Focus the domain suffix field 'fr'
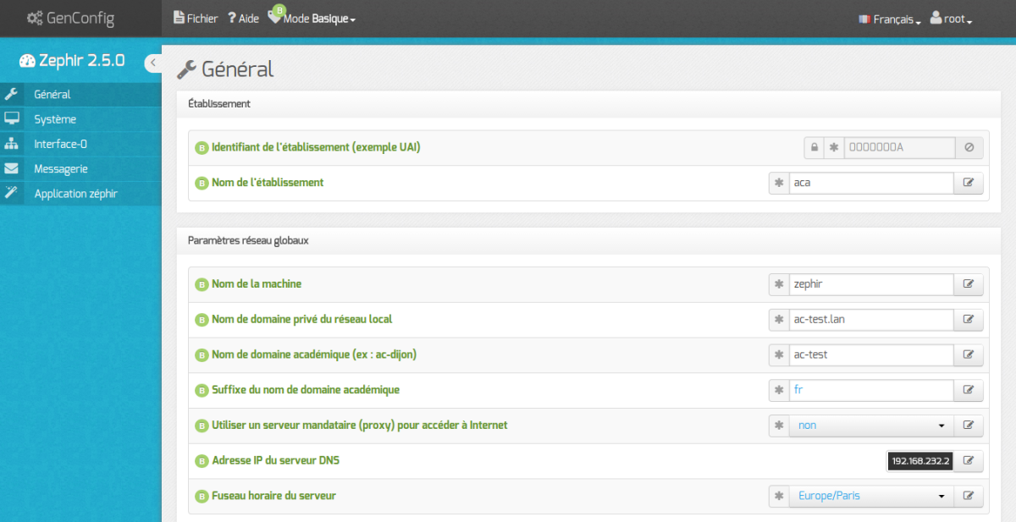This screenshot has width=1016, height=522. 871,390
